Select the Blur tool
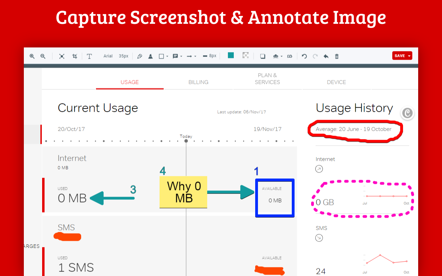 [276, 56]
